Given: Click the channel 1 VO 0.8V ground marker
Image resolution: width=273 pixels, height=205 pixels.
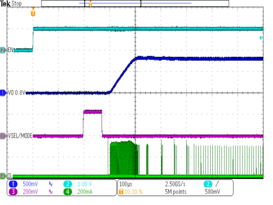Looking at the screenshot, I should pos(3,93).
